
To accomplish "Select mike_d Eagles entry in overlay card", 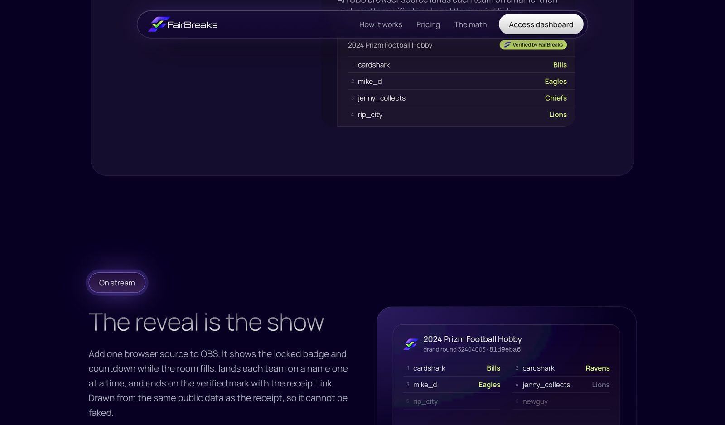I will [452, 385].
